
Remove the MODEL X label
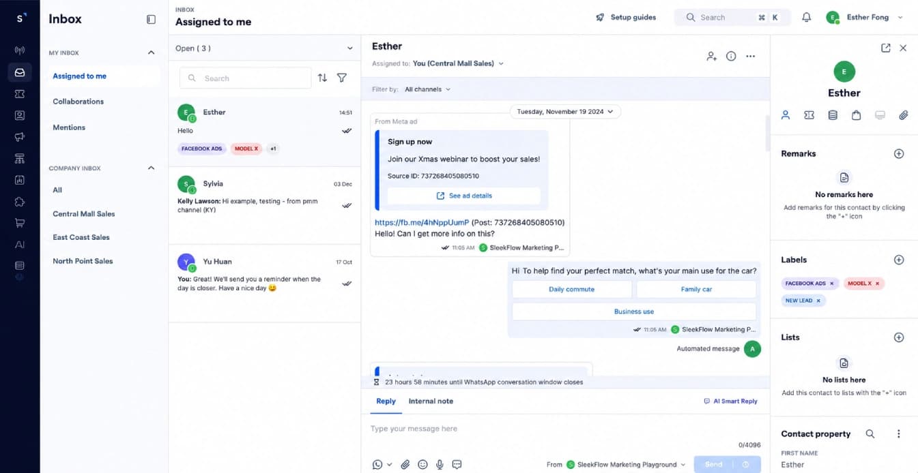[x=878, y=283]
